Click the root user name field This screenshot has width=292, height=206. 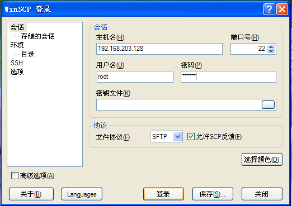[x=135, y=76]
